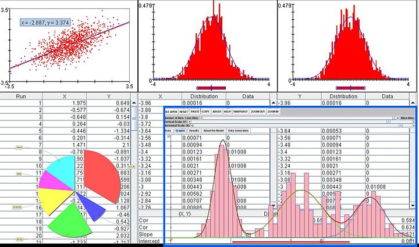Open the About the Model tab

[x=214, y=131]
